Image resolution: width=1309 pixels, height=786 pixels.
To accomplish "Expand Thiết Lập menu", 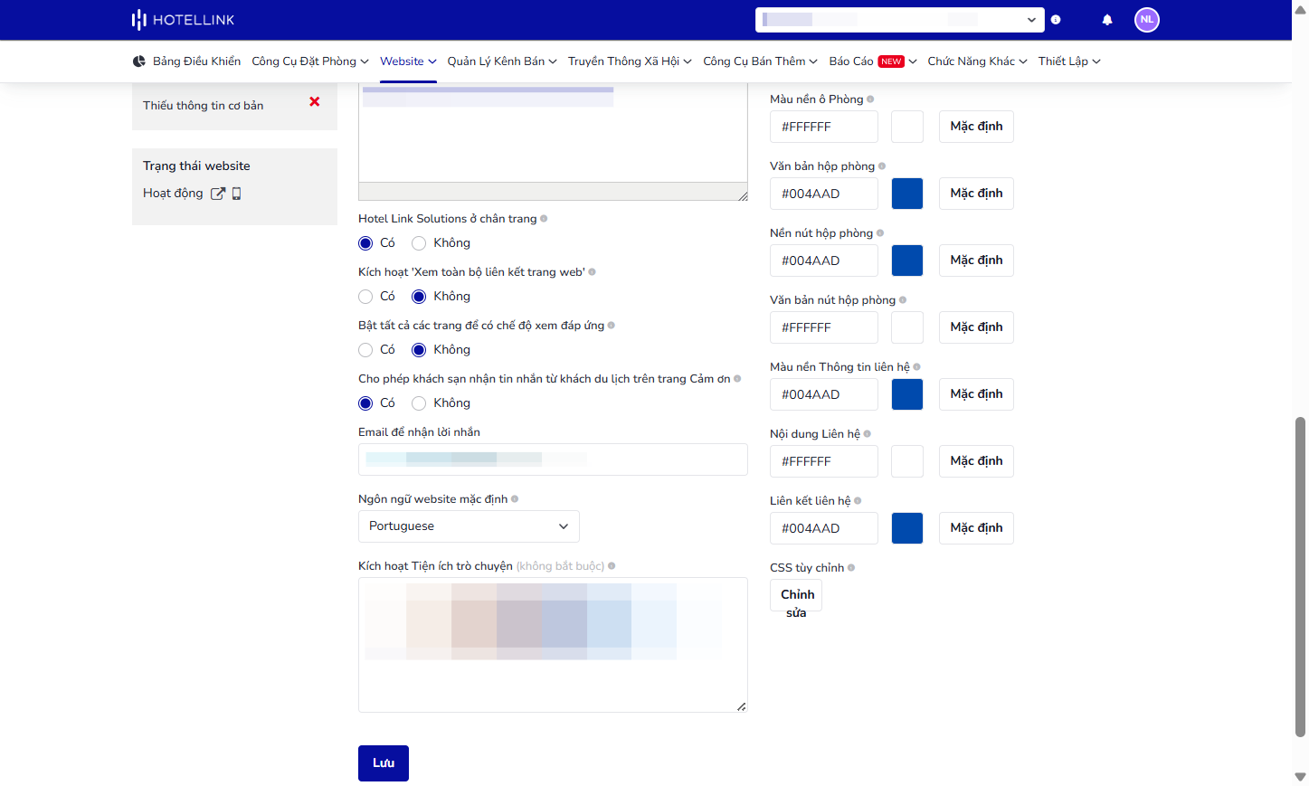I will point(1069,62).
